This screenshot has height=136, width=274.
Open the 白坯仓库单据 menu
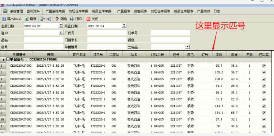pos(79,11)
